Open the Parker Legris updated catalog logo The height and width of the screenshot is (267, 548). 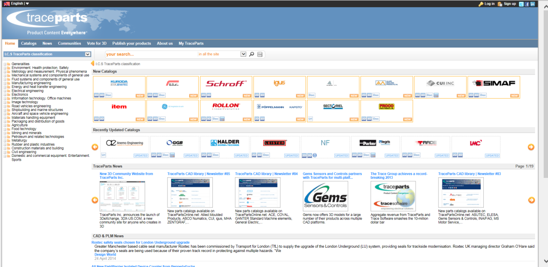[375, 143]
